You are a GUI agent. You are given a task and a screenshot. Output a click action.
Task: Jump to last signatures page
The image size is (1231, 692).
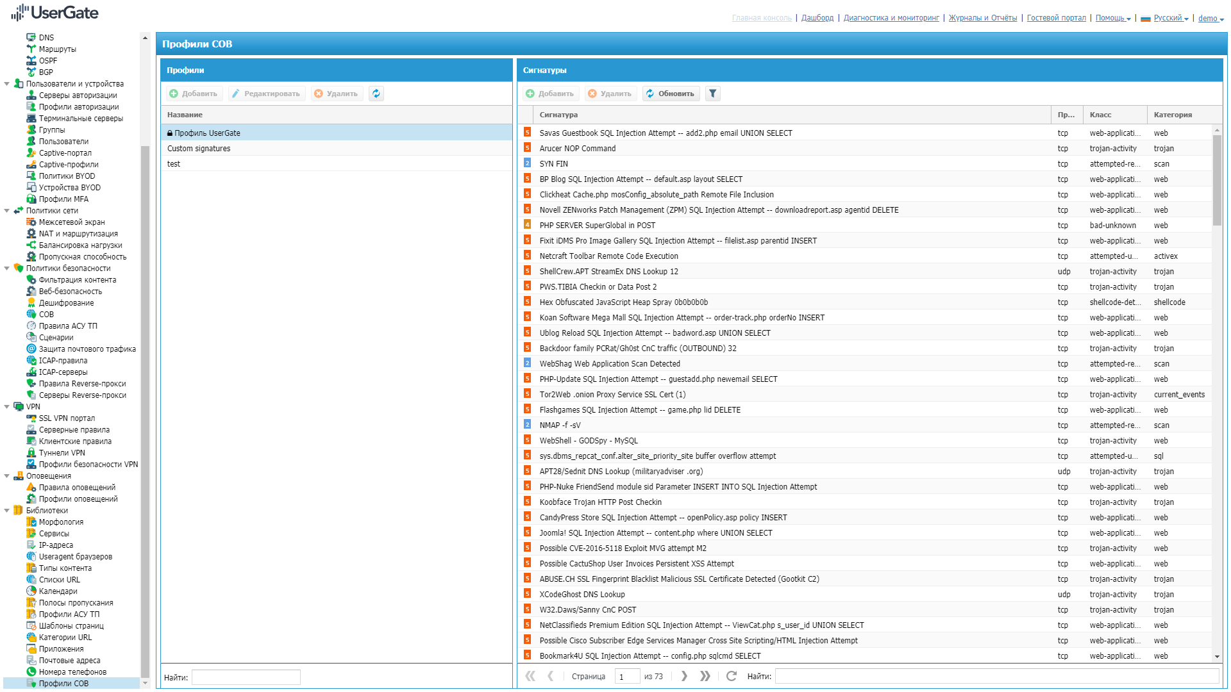(x=705, y=676)
